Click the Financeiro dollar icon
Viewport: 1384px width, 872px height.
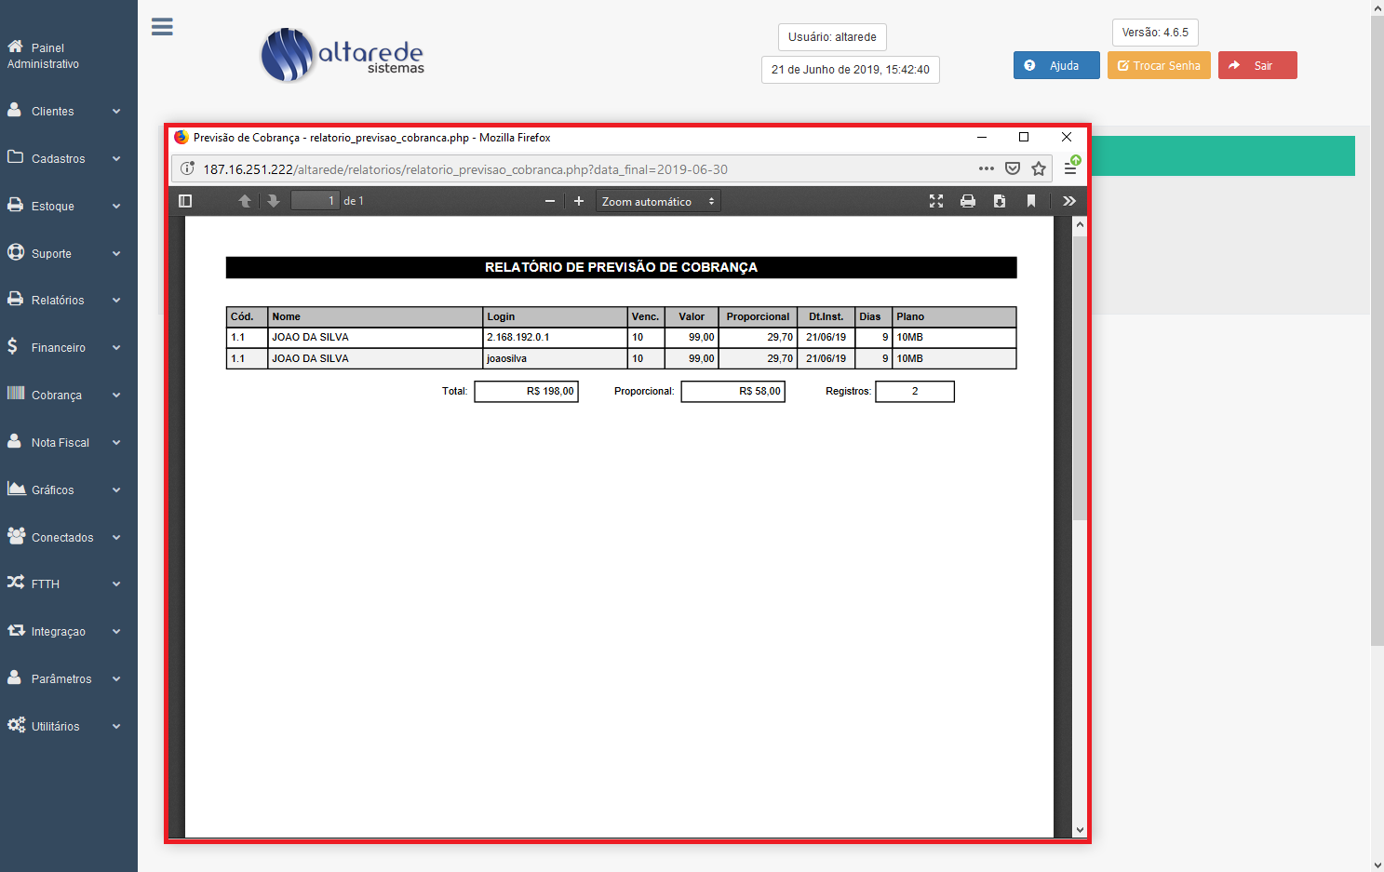[x=12, y=346]
